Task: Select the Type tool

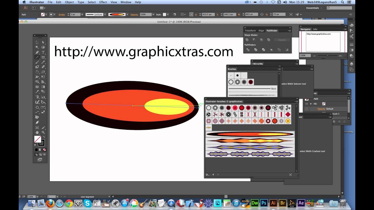Action: click(43, 52)
